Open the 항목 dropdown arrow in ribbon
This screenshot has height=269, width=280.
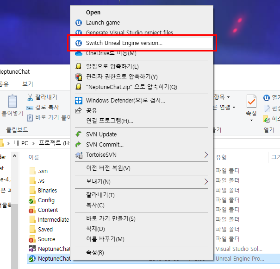pyautogui.click(x=228, y=97)
